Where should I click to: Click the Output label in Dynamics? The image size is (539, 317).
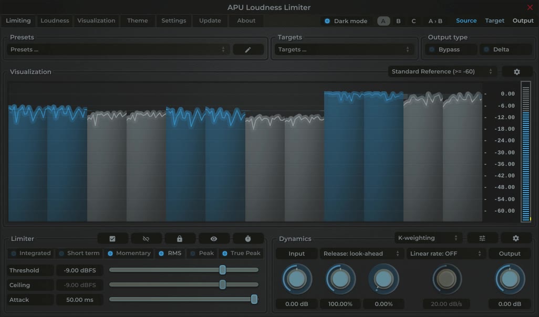tap(510, 254)
